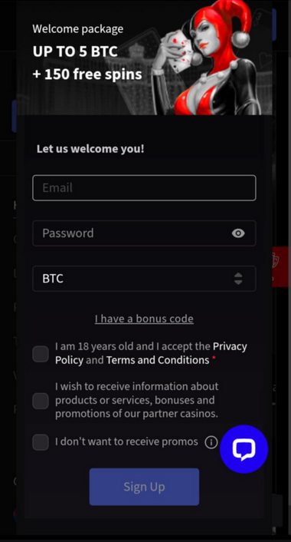Expand the I have a bonus code link
The image size is (291, 542).
[144, 319]
